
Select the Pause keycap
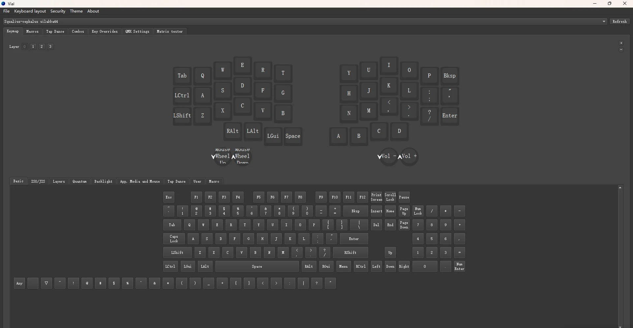pos(404,197)
